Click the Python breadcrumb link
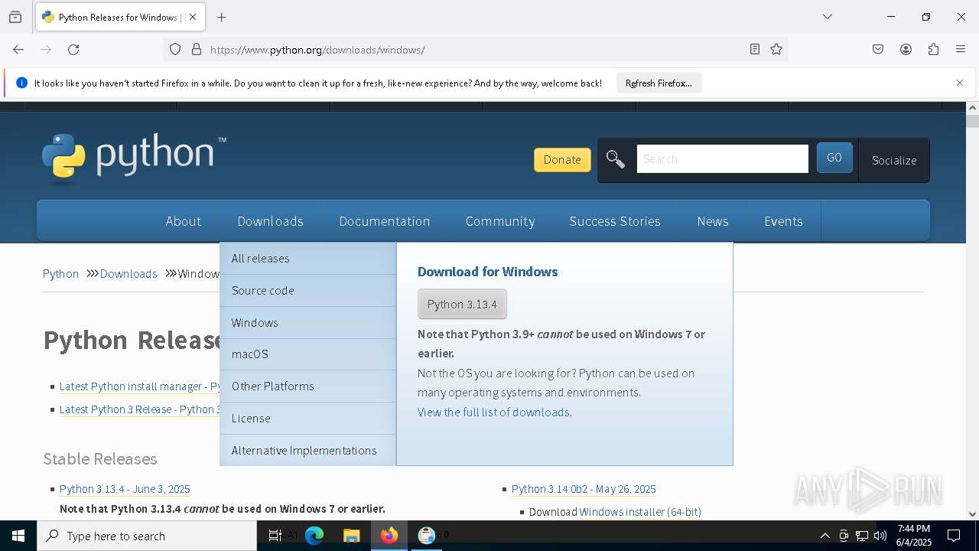 click(x=60, y=274)
